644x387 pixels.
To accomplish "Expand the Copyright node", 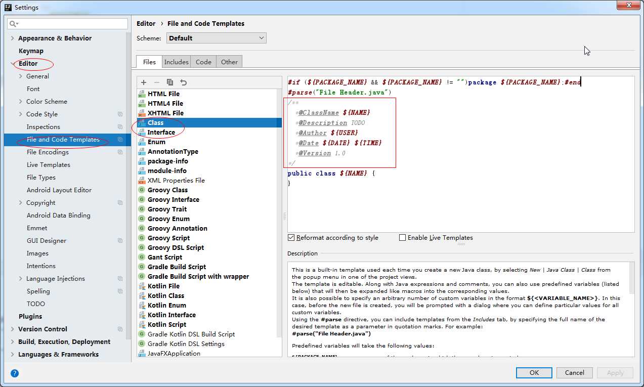I will [x=21, y=202].
